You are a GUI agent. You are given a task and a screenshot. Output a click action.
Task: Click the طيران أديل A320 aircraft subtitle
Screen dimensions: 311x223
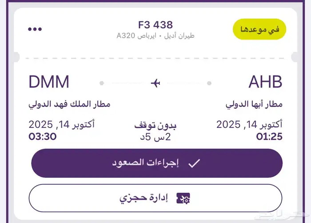tap(155, 36)
